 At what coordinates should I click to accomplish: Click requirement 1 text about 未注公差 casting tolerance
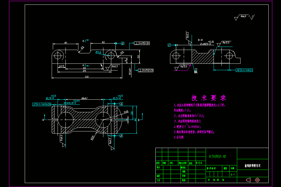pos(199,105)
